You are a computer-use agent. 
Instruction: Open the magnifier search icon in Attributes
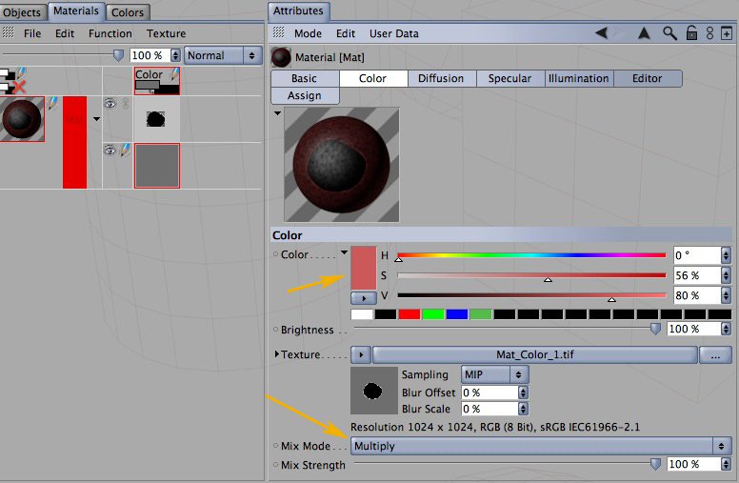tap(669, 33)
